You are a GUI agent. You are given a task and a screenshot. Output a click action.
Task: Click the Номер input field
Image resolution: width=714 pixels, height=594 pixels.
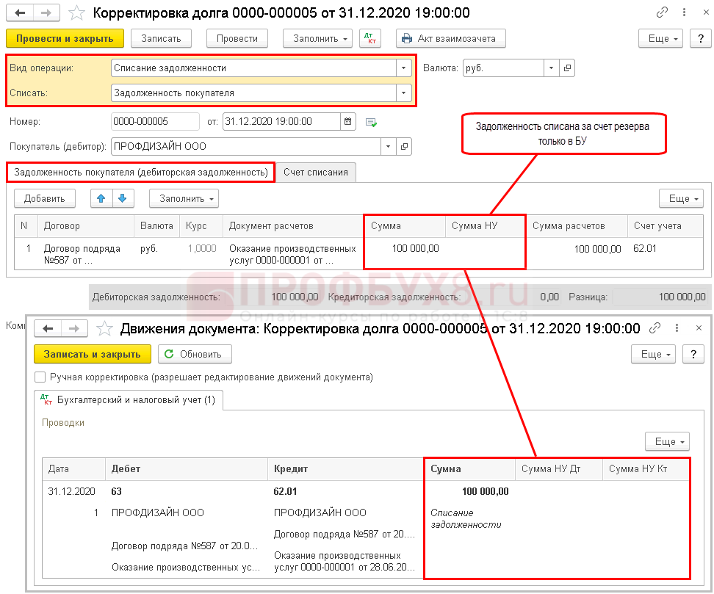pos(154,121)
